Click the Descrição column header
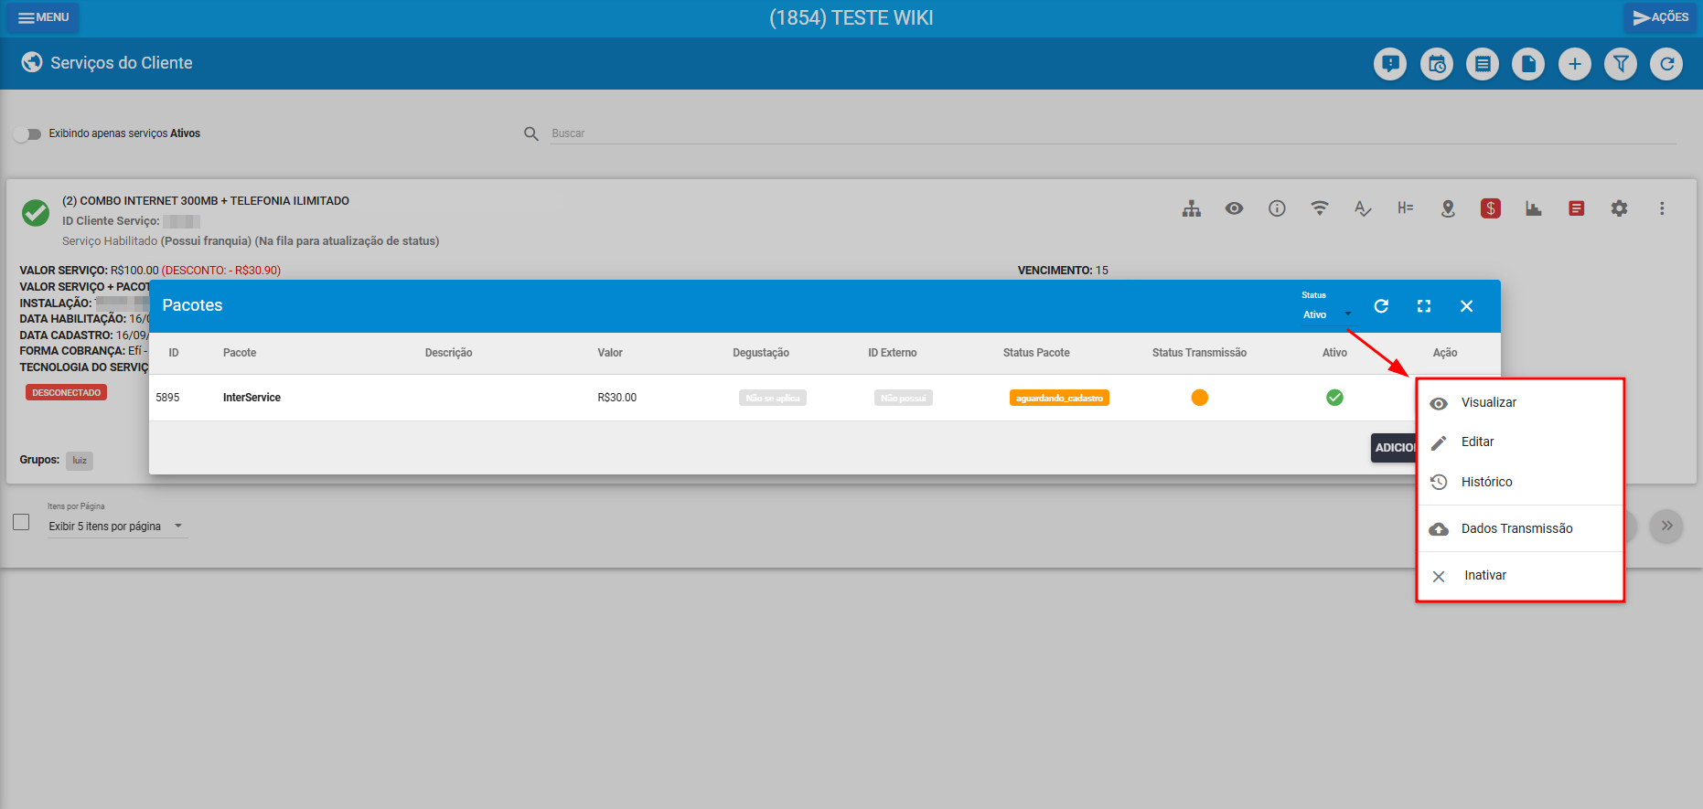The image size is (1703, 809). coord(449,353)
